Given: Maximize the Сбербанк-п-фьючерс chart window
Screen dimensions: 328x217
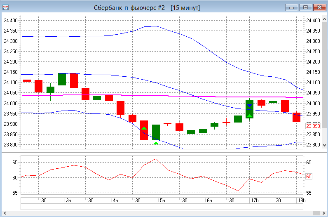Looking at the screenshot, I should pyautogui.click(x=305, y=7).
